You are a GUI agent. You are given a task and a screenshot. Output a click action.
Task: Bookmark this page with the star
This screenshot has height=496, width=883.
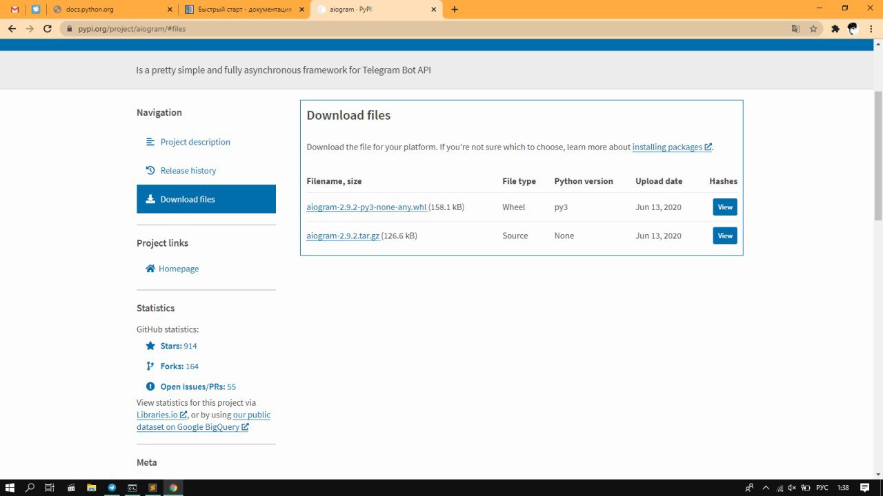pyautogui.click(x=813, y=29)
